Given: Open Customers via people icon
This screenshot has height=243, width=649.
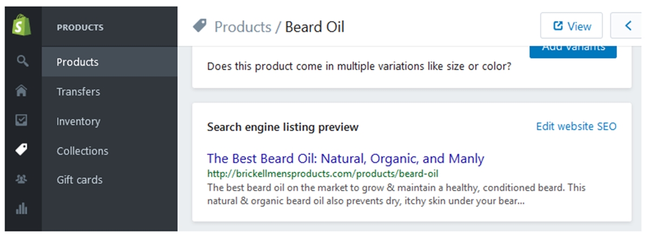Looking at the screenshot, I should click(22, 180).
